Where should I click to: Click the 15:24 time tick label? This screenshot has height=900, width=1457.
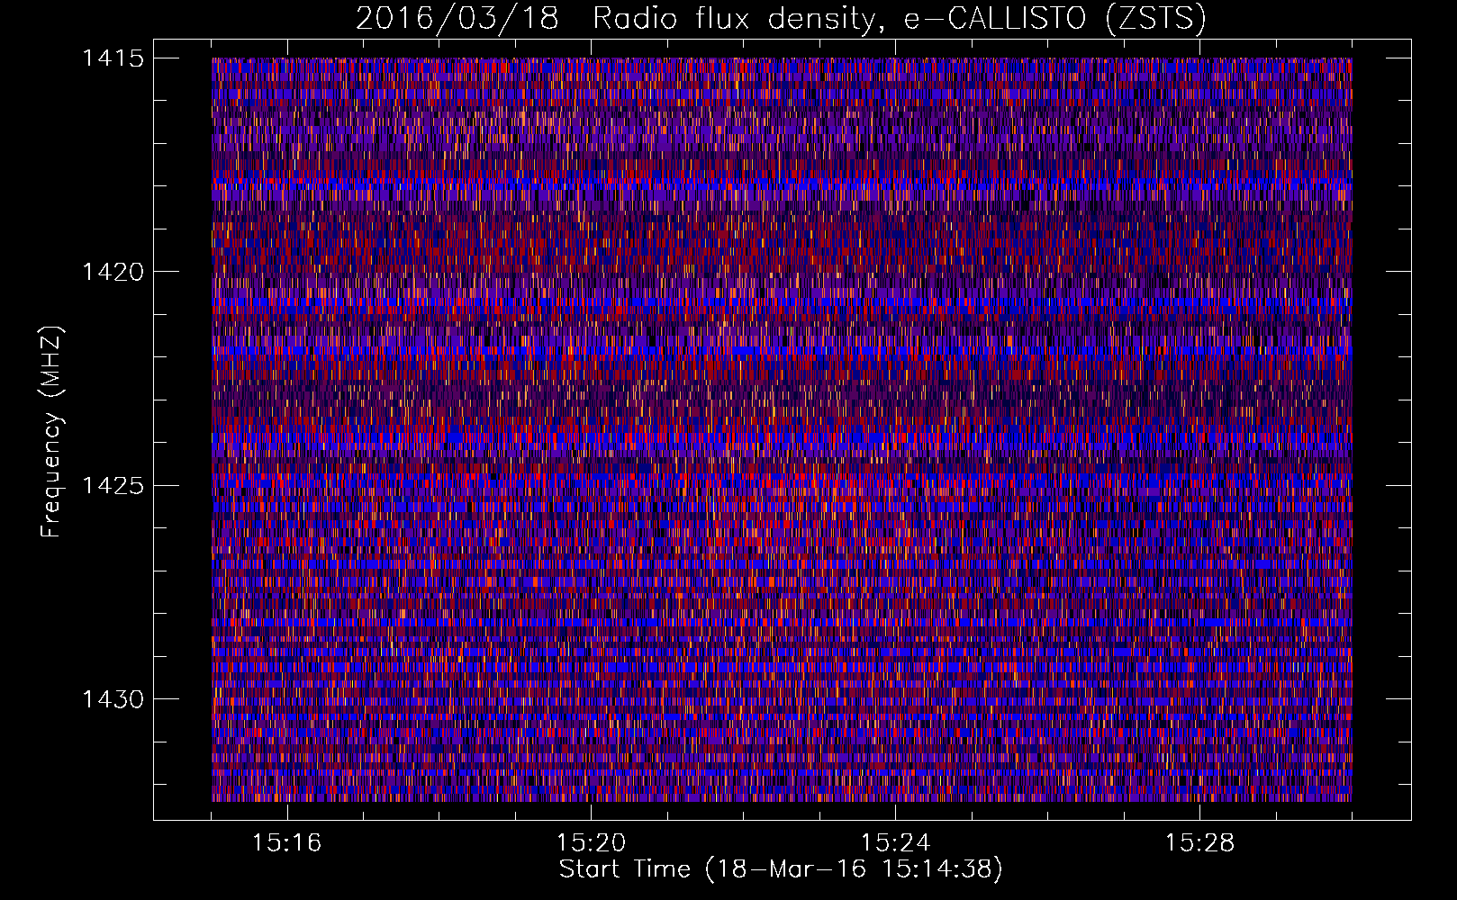point(895,843)
